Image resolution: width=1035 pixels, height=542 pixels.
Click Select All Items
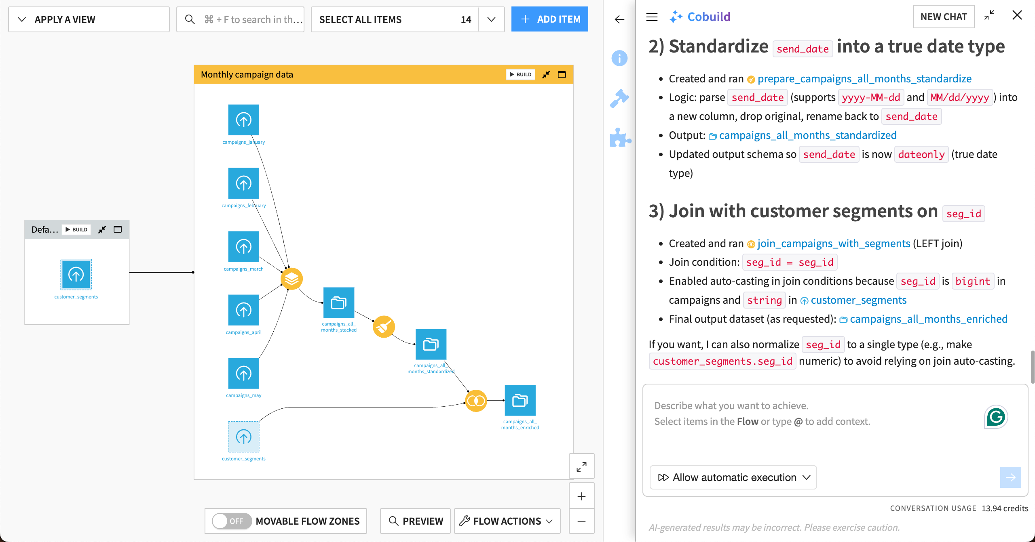click(x=395, y=19)
